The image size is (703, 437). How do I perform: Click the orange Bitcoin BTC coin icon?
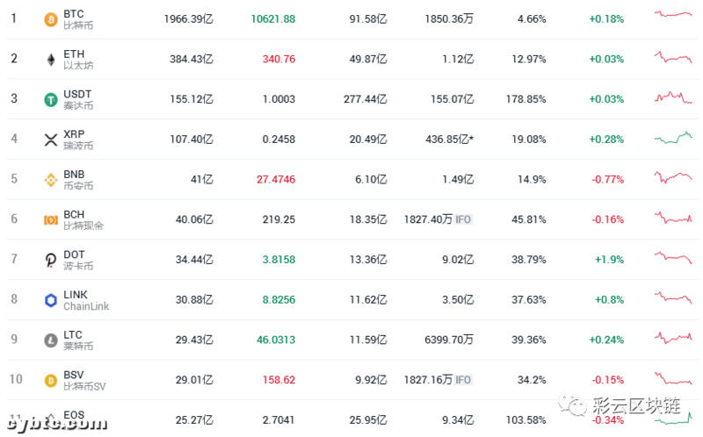(51, 19)
